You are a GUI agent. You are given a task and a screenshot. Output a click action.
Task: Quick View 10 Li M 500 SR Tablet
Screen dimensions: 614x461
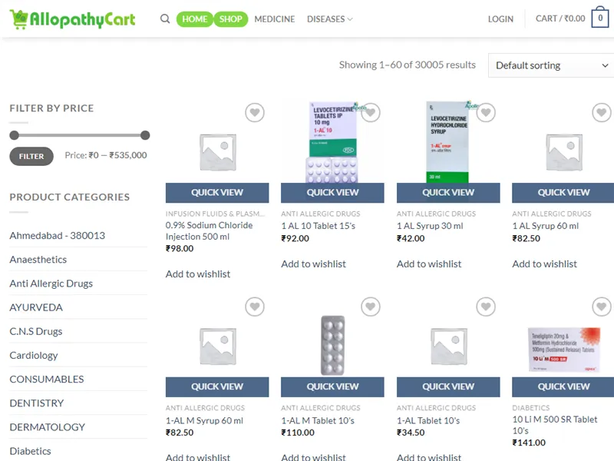pos(563,386)
